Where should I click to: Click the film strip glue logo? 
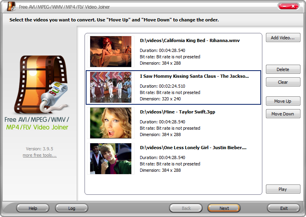(41, 84)
